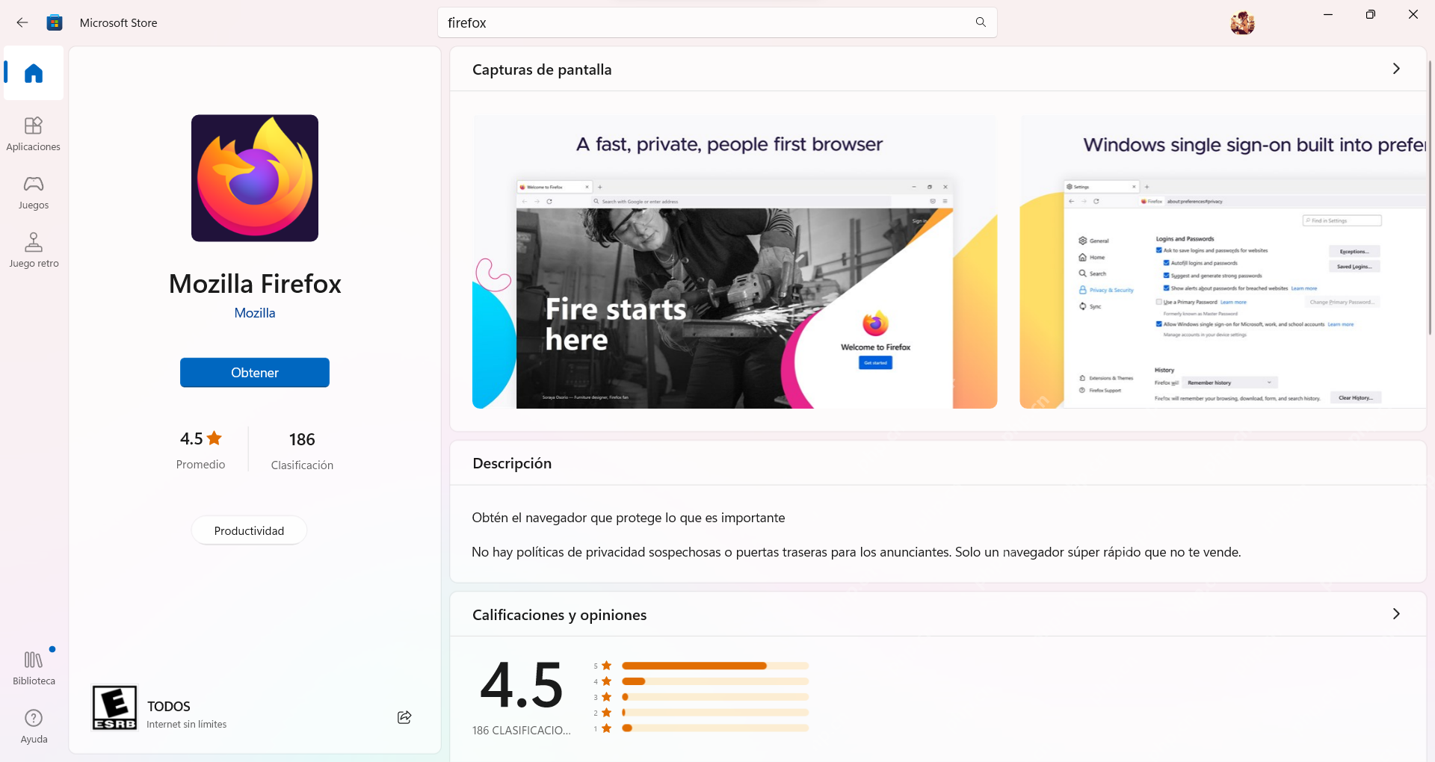The height and width of the screenshot is (762, 1435).
Task: Open the Windows single sign-on screenshot
Action: (x=1223, y=261)
